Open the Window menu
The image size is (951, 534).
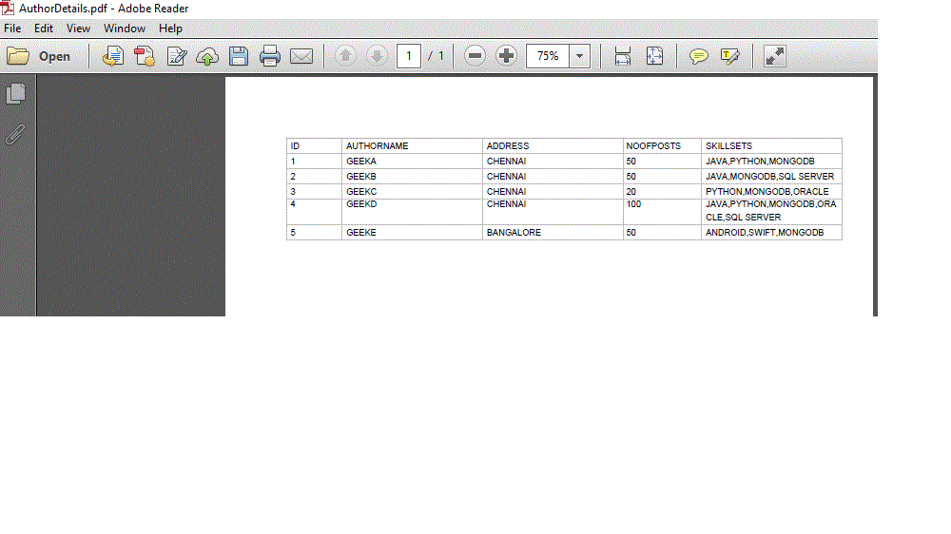click(125, 29)
